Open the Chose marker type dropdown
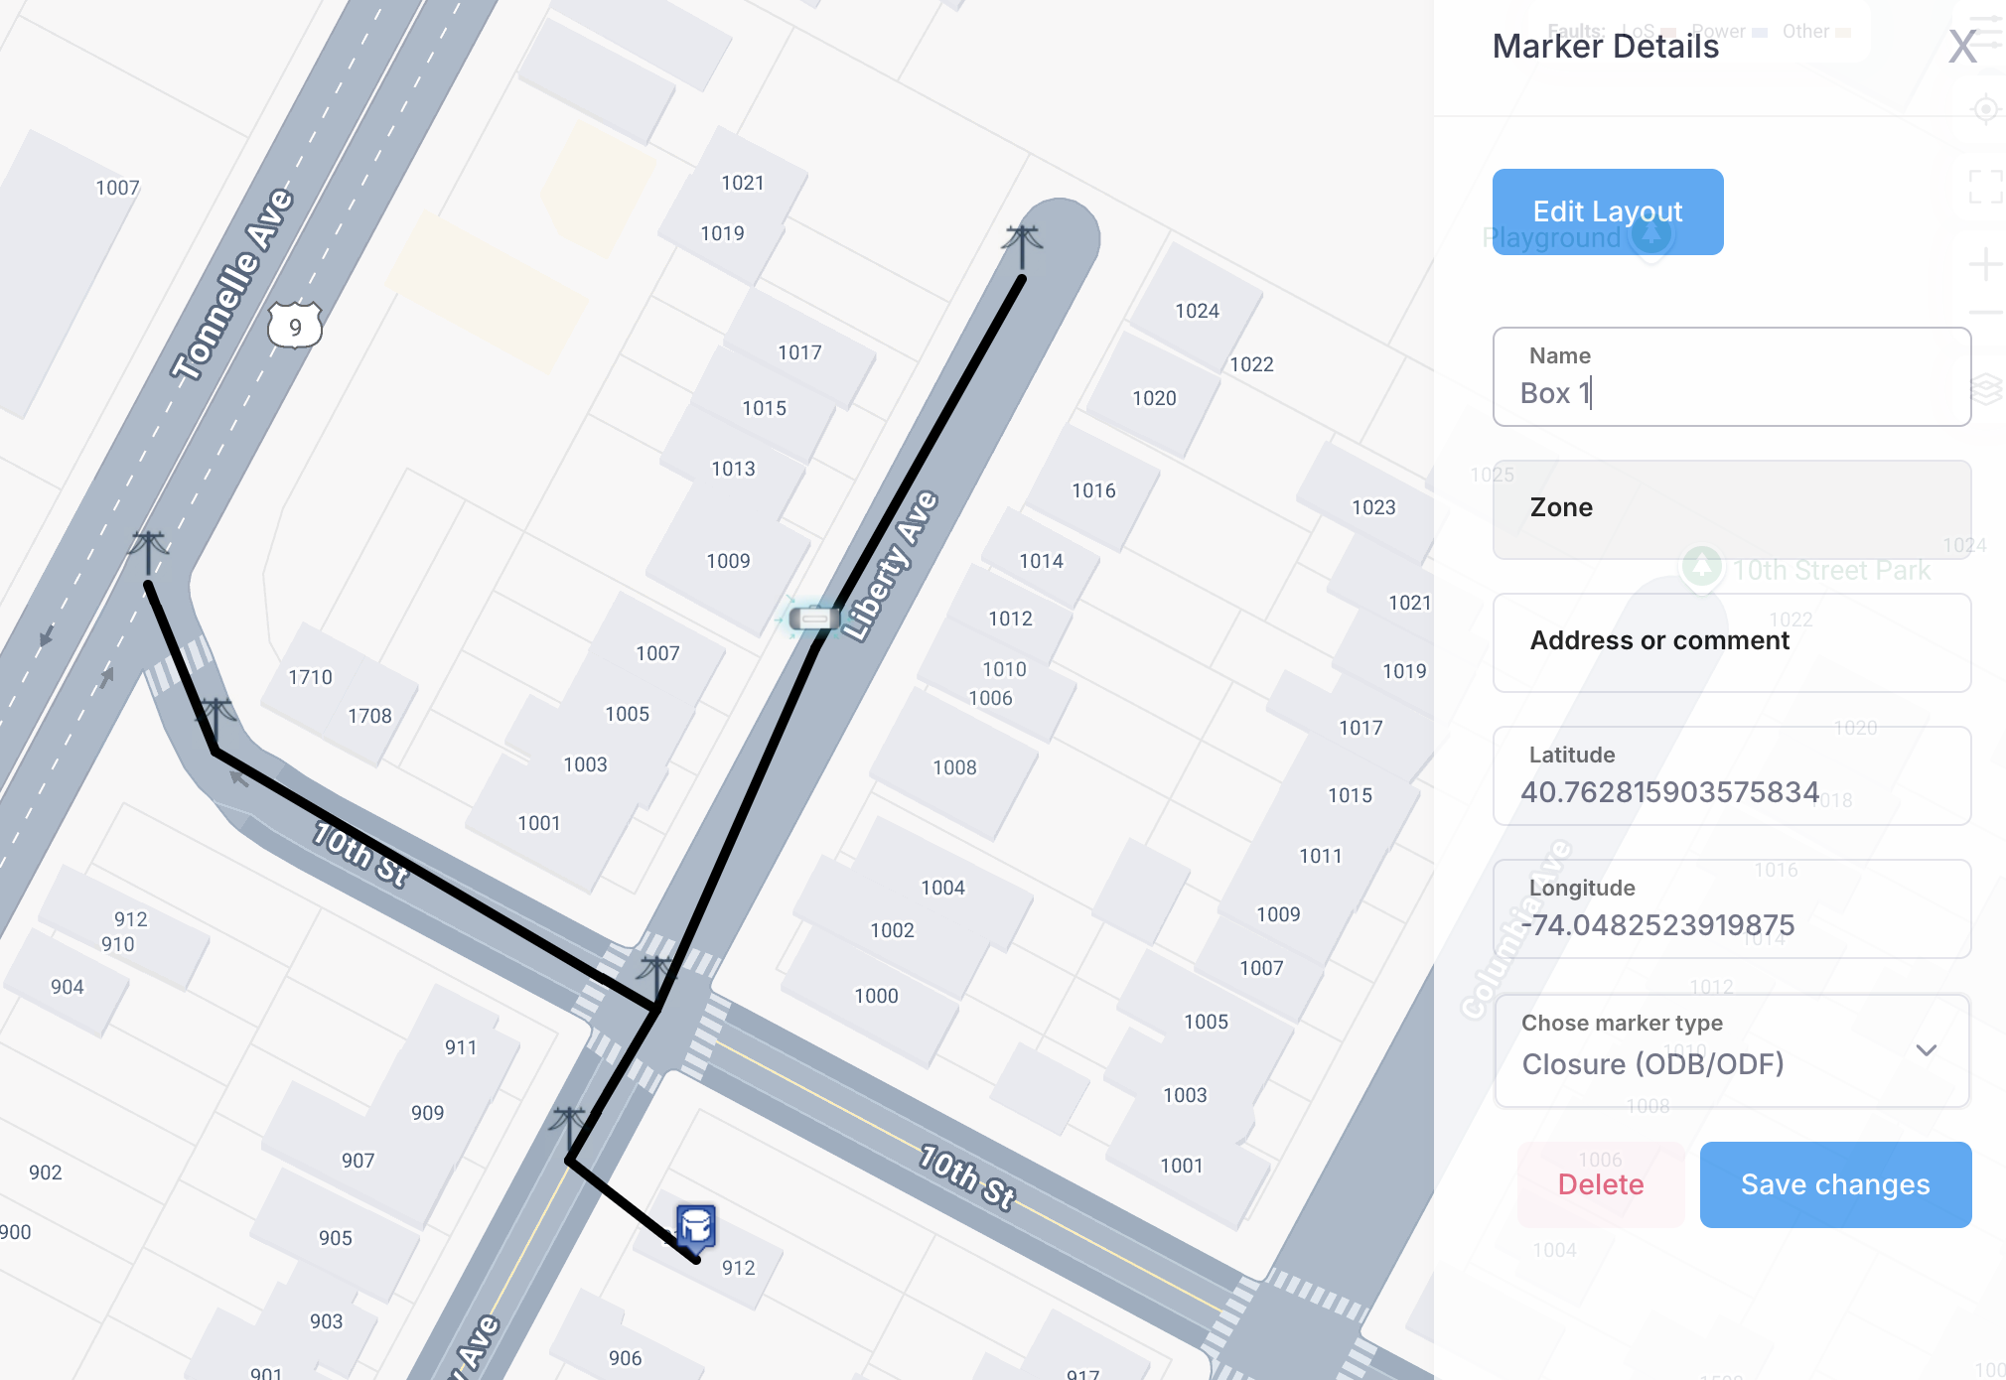Screen dimensions: 2006x1380 [1731, 1051]
